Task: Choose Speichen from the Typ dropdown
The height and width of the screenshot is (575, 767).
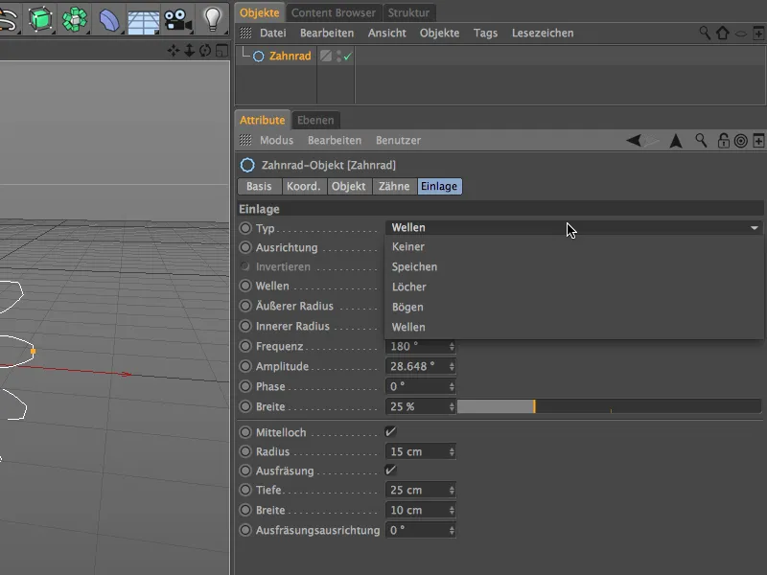Action: pyautogui.click(x=414, y=267)
